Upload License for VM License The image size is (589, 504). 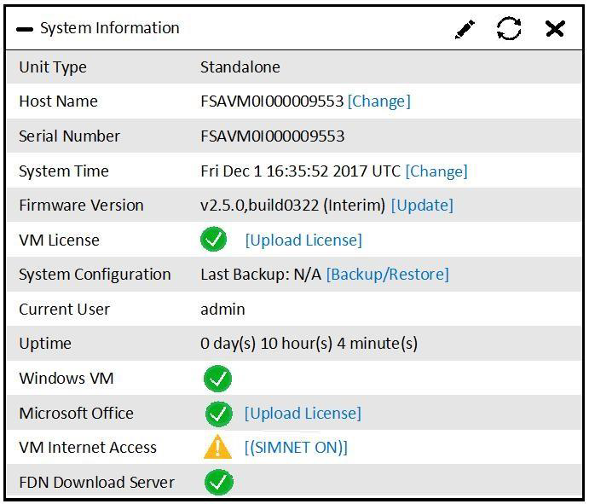303,240
